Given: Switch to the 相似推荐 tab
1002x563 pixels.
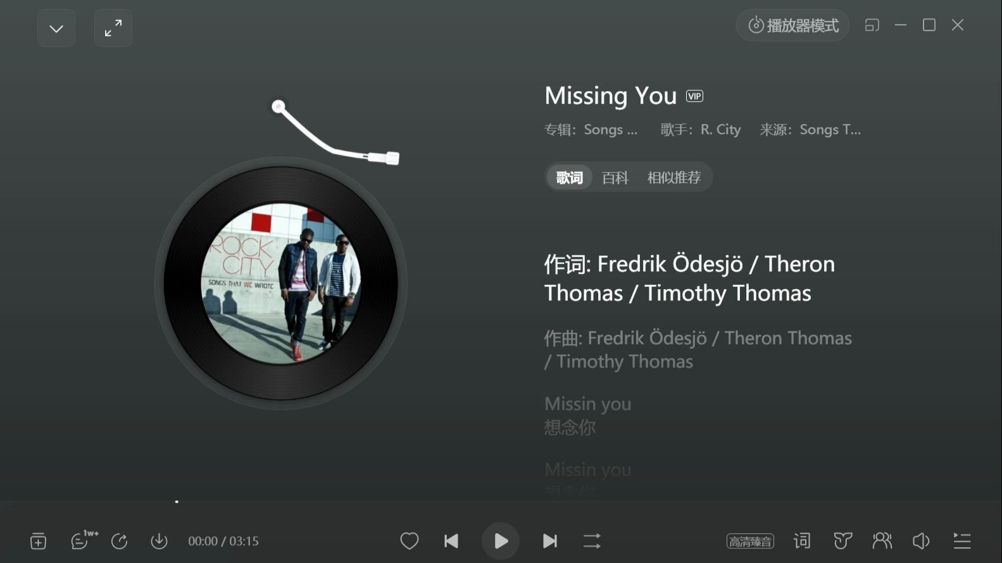Looking at the screenshot, I should pos(674,178).
